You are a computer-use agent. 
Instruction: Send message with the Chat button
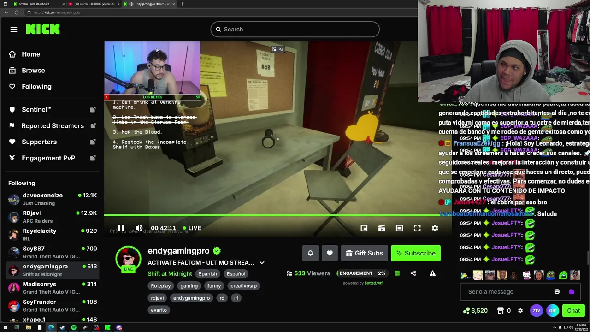point(573,311)
